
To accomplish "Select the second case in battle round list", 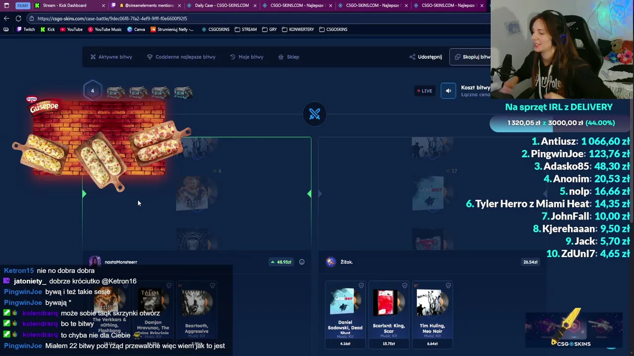I will [138, 92].
